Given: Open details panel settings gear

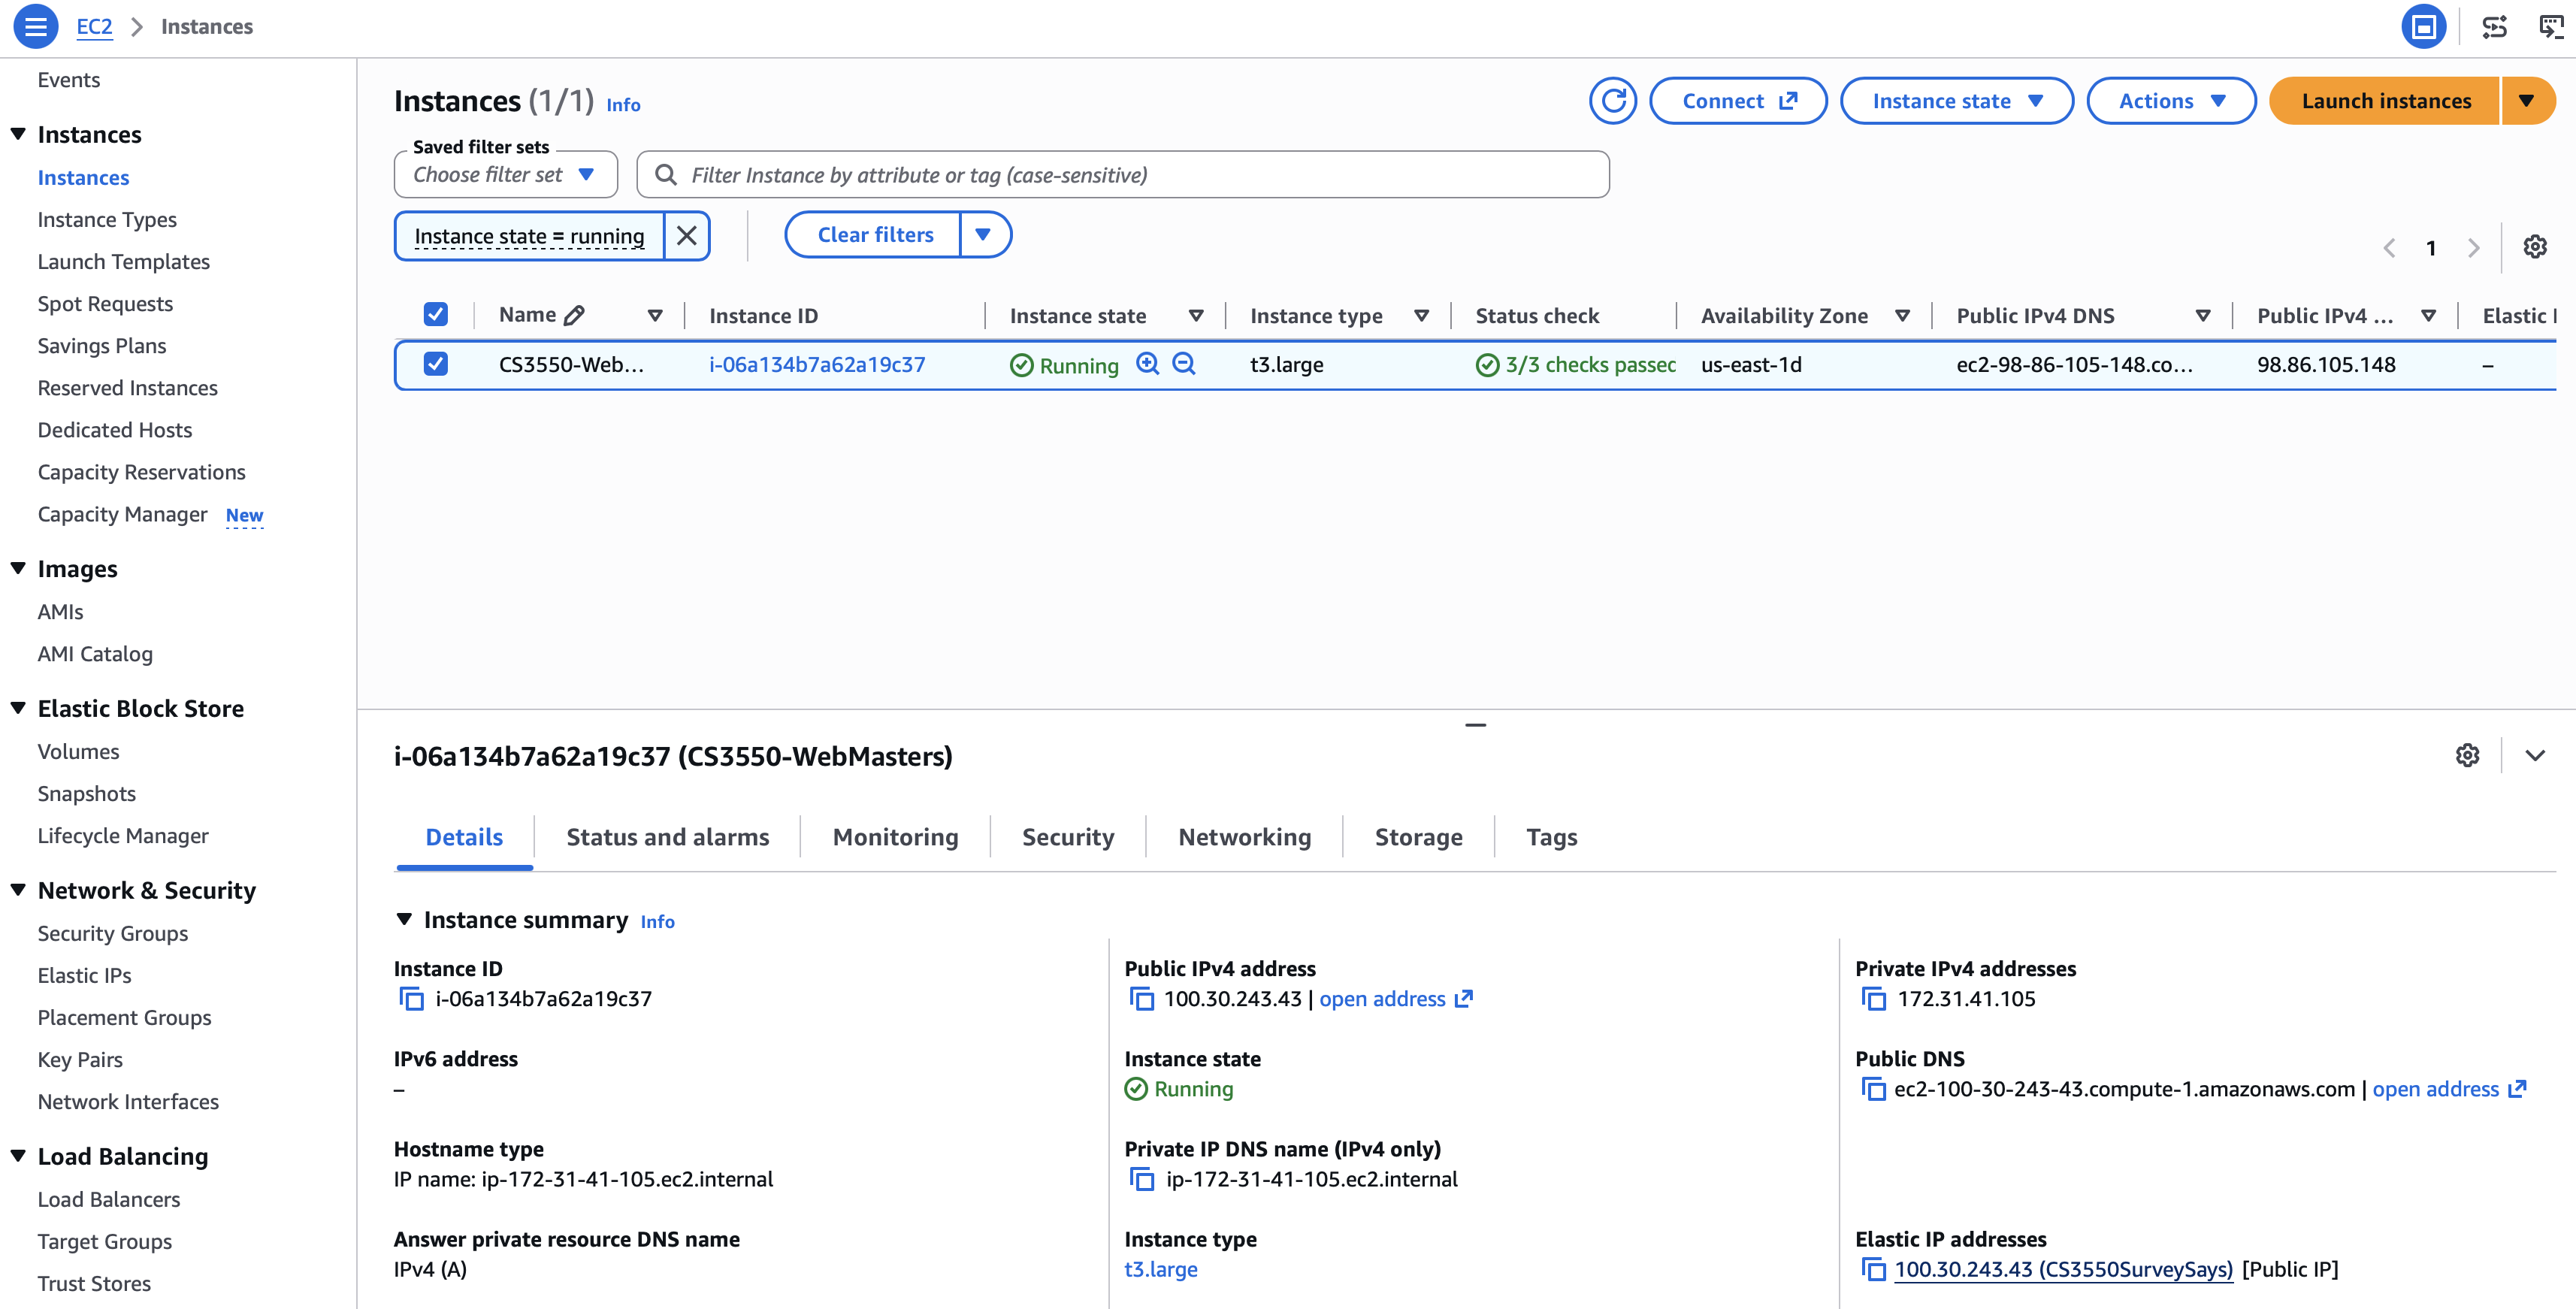Looking at the screenshot, I should [x=2467, y=756].
